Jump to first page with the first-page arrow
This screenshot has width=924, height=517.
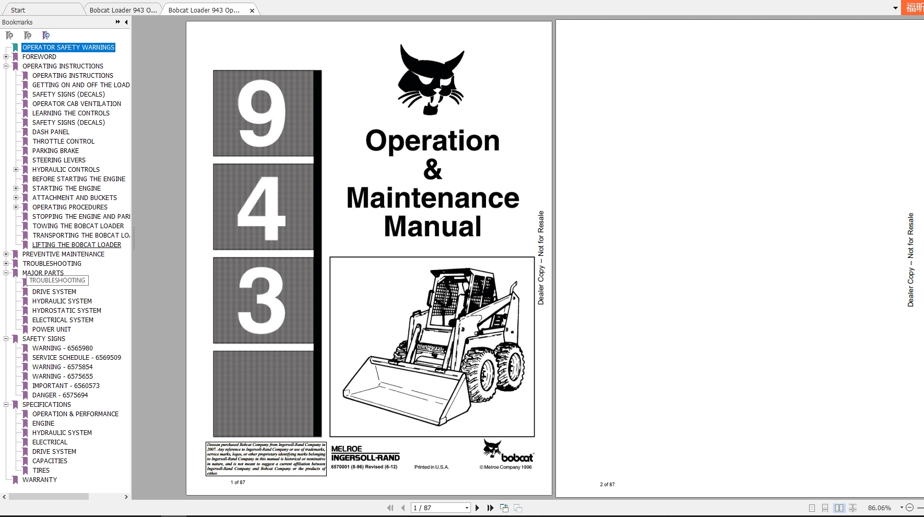tap(390, 507)
